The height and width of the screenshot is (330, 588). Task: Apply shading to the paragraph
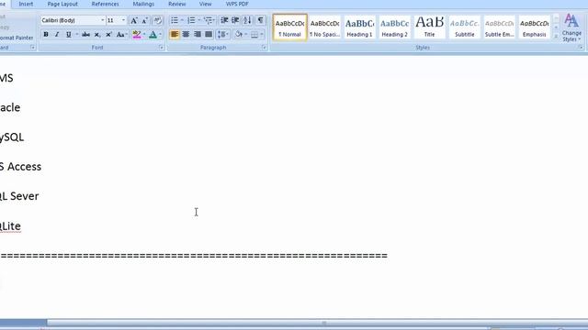[239, 35]
